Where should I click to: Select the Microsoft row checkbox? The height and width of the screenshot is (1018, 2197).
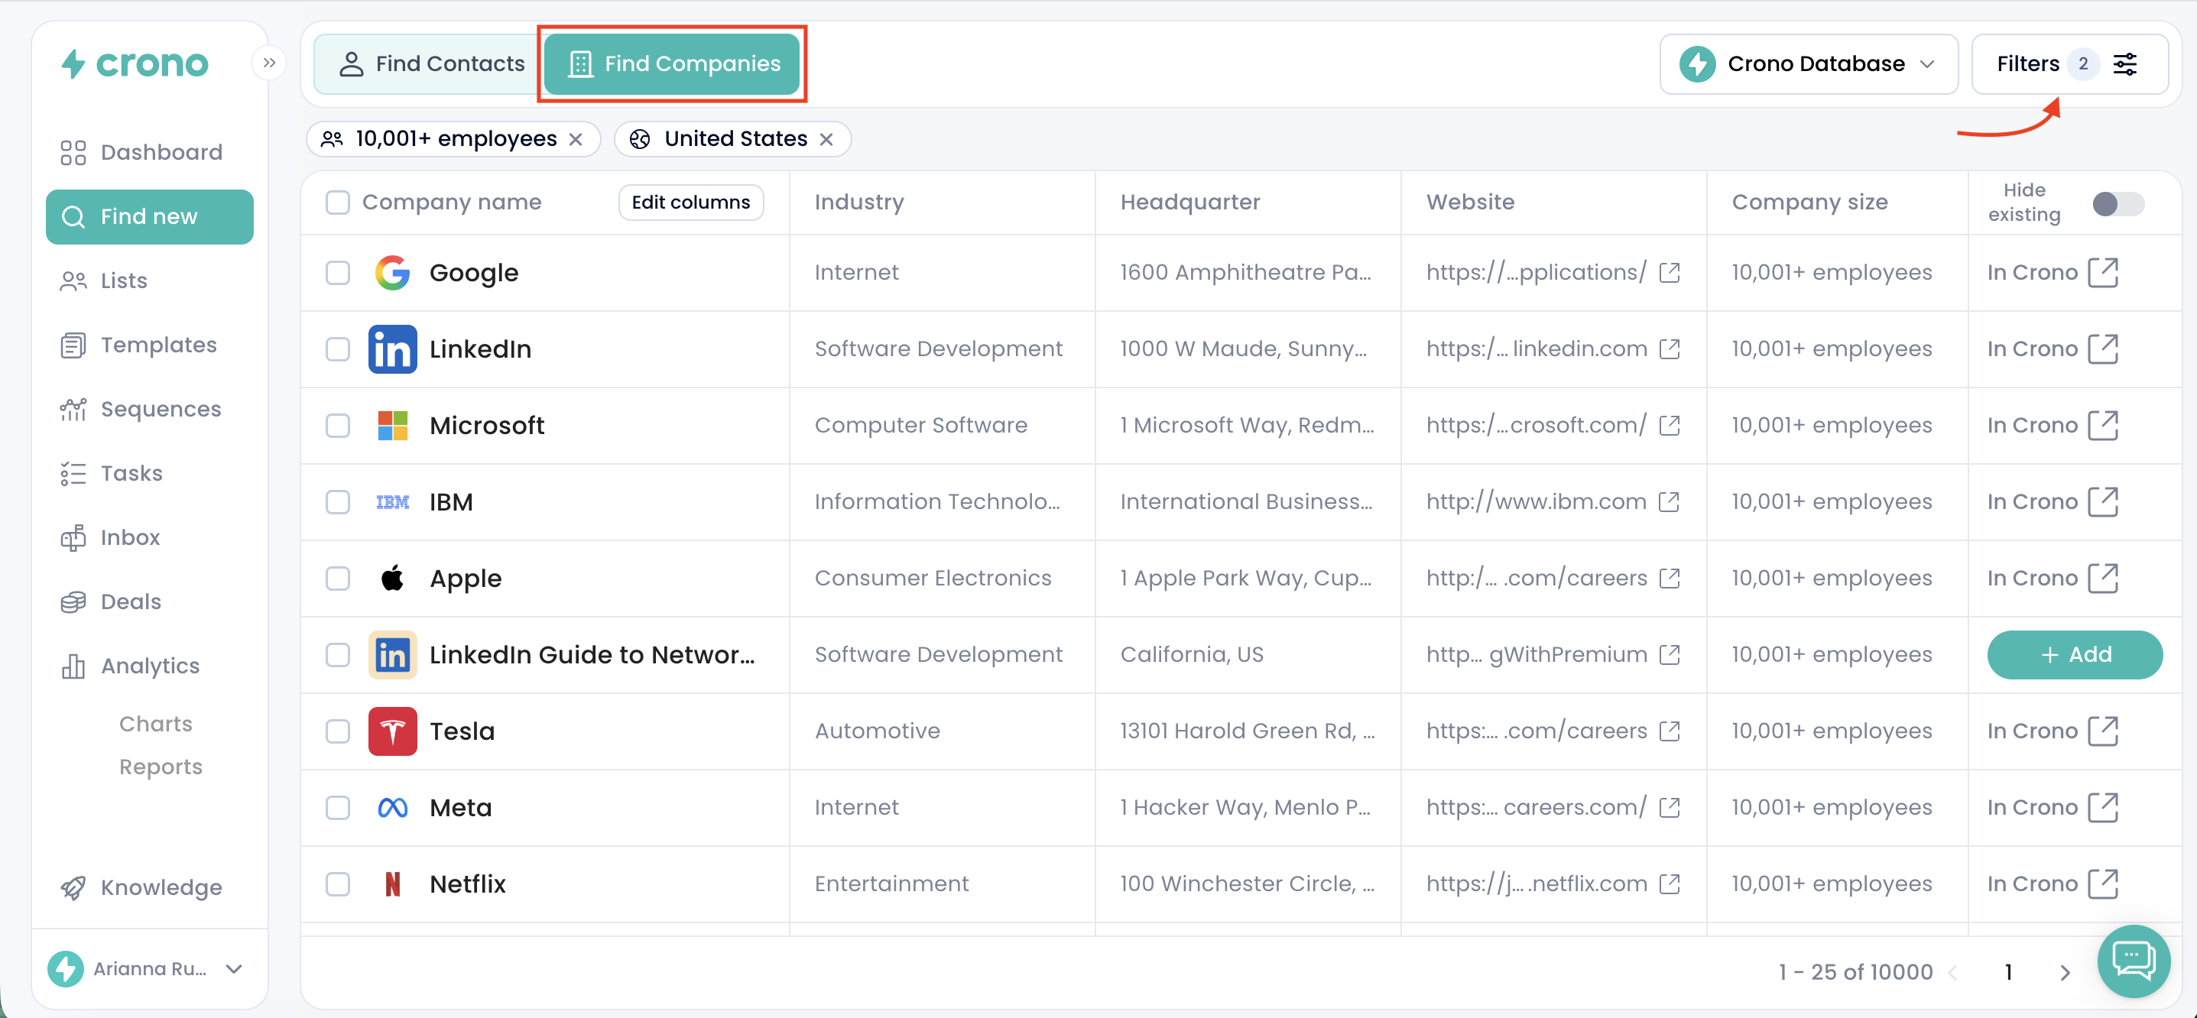coord(338,426)
